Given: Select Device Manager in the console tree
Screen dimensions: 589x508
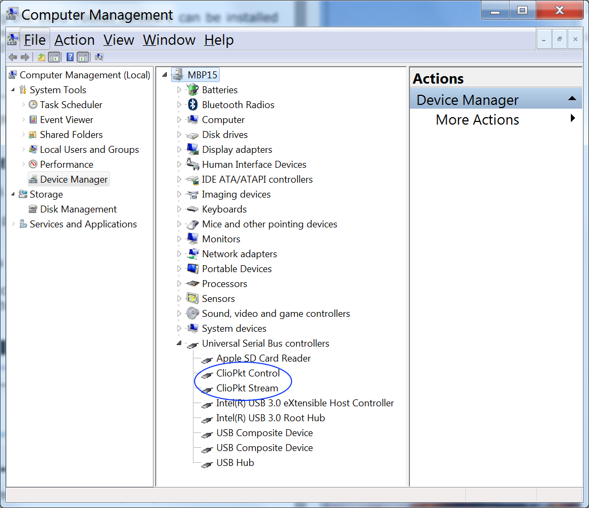Looking at the screenshot, I should (x=74, y=179).
